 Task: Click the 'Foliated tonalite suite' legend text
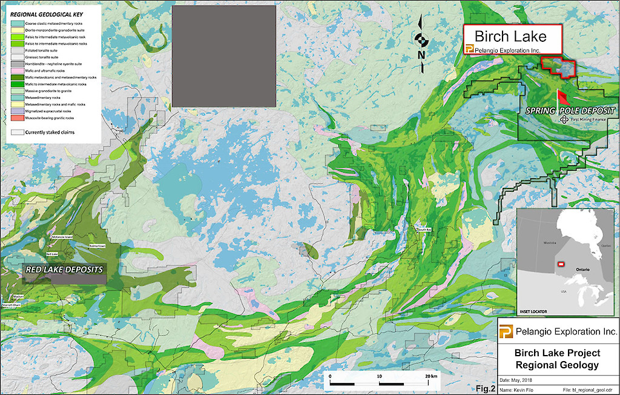pyautogui.click(x=42, y=50)
